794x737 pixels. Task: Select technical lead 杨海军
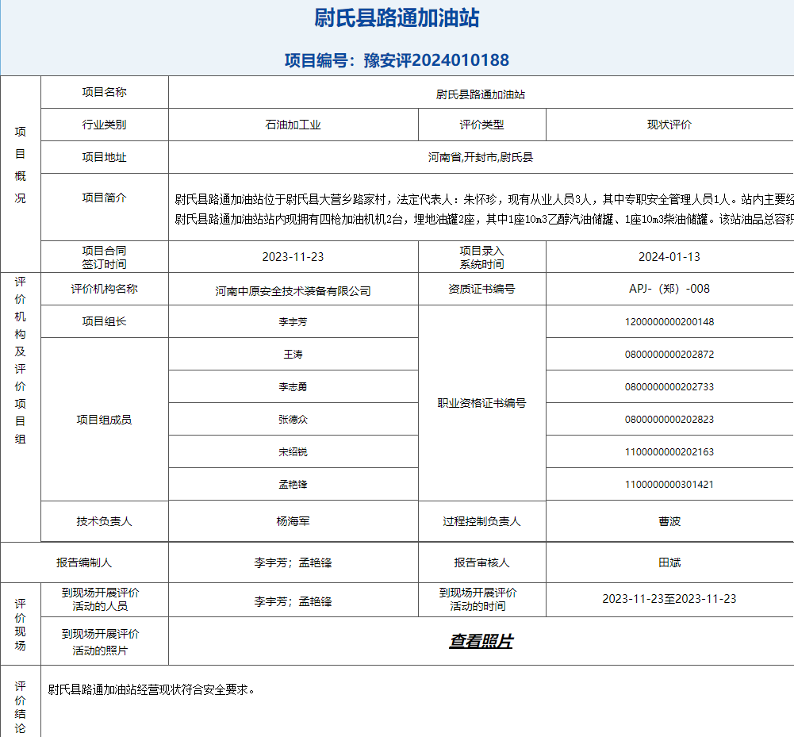pyautogui.click(x=293, y=521)
